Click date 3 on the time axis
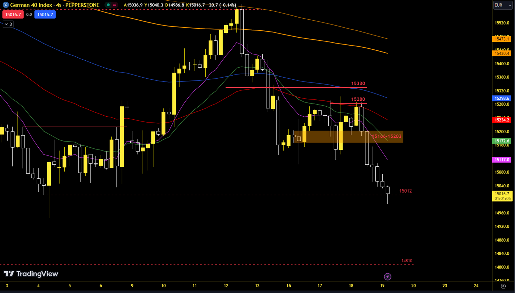Screen dimensions: 515x293 [7, 286]
